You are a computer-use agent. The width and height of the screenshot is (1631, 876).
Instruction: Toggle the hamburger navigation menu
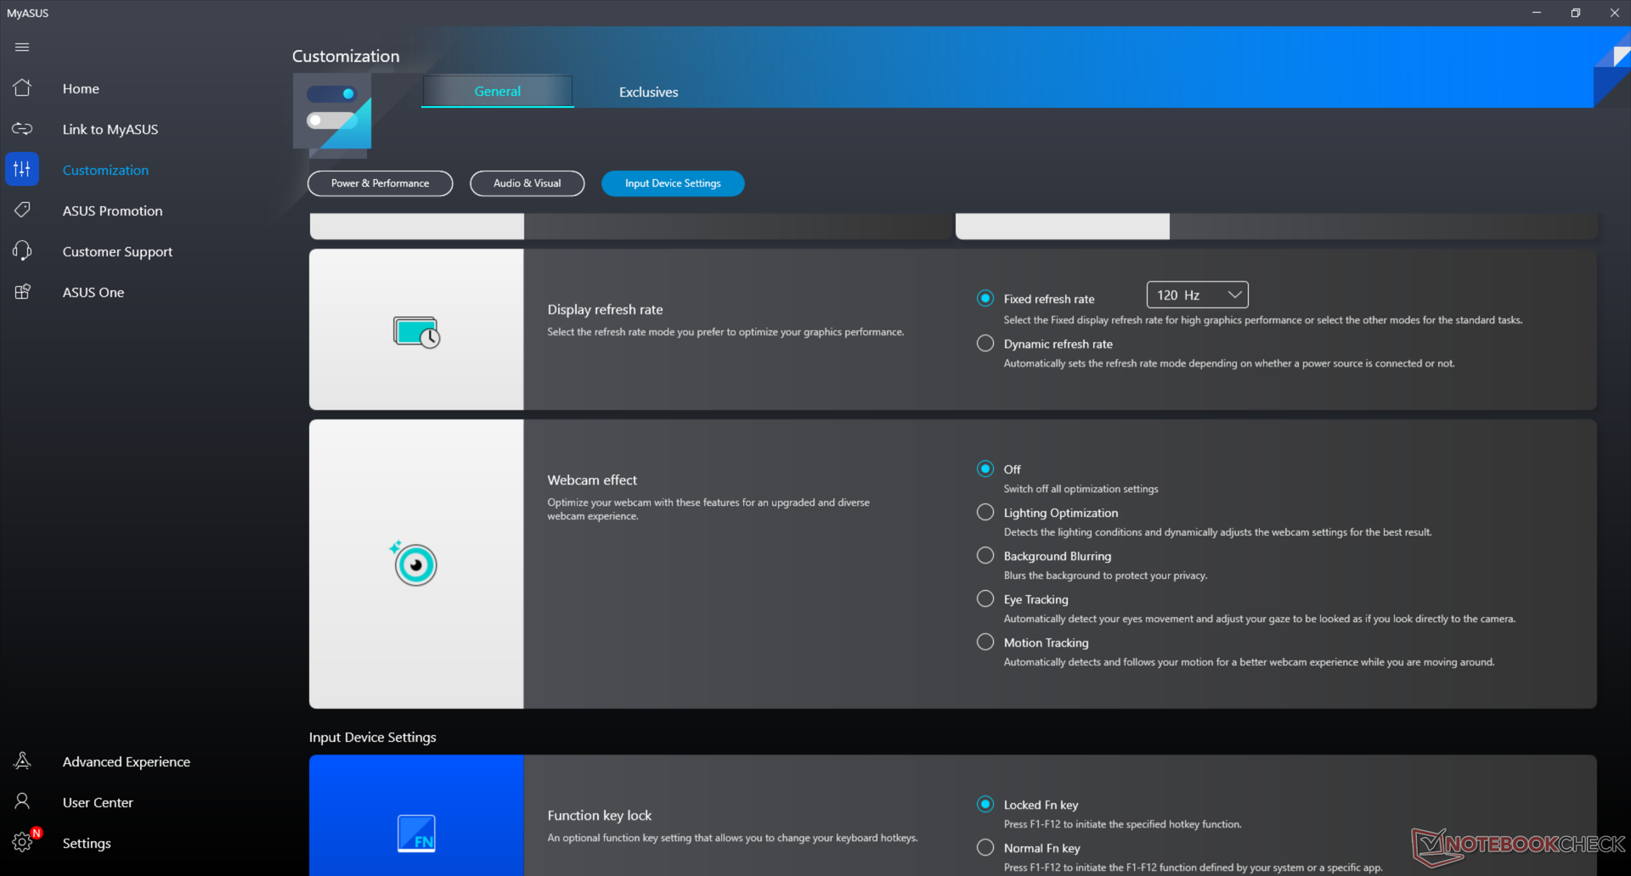22,48
